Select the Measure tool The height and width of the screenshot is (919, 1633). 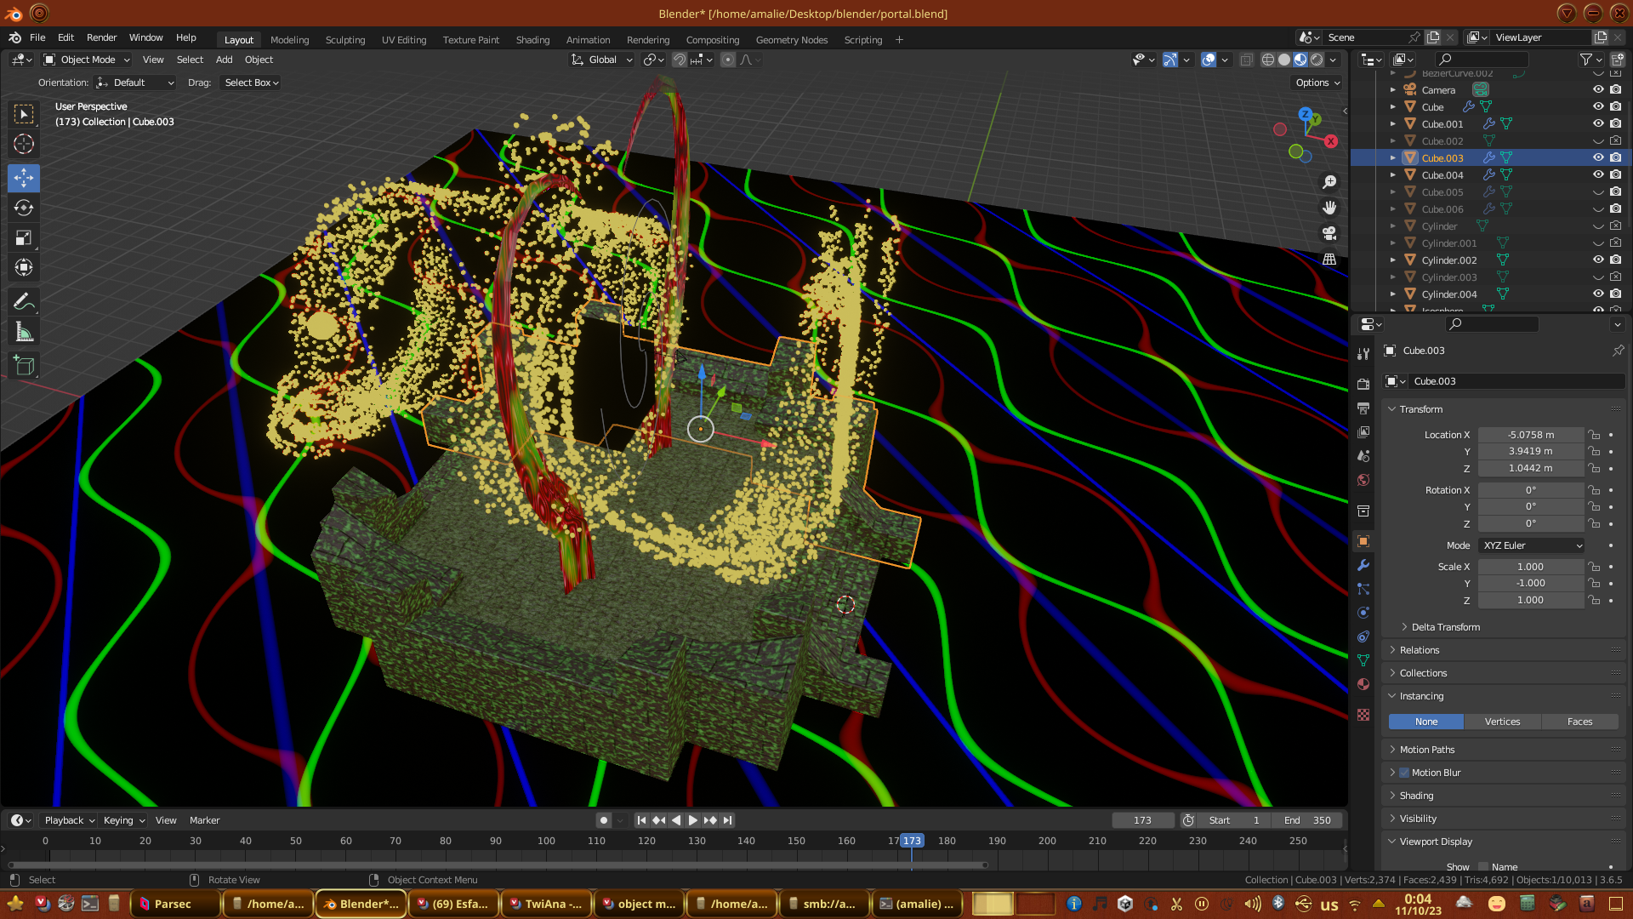24,333
